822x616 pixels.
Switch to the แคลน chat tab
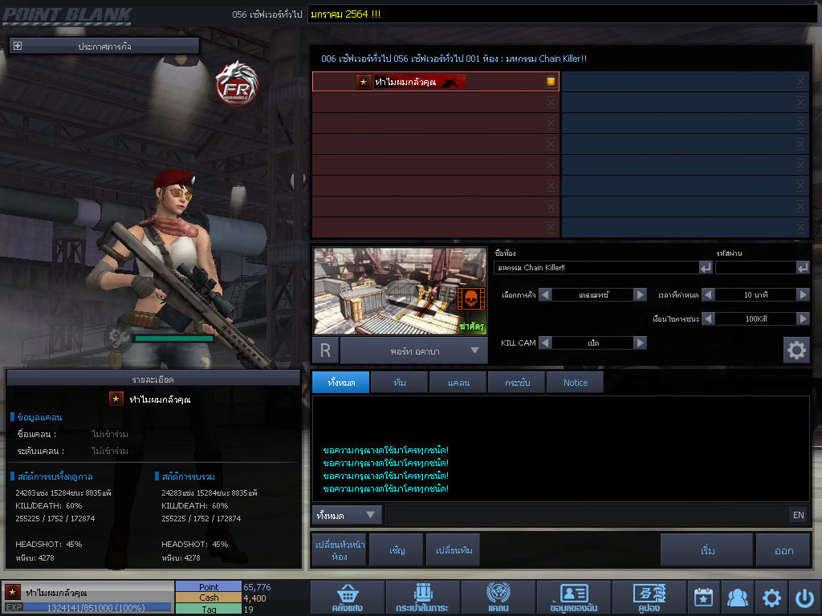(458, 383)
